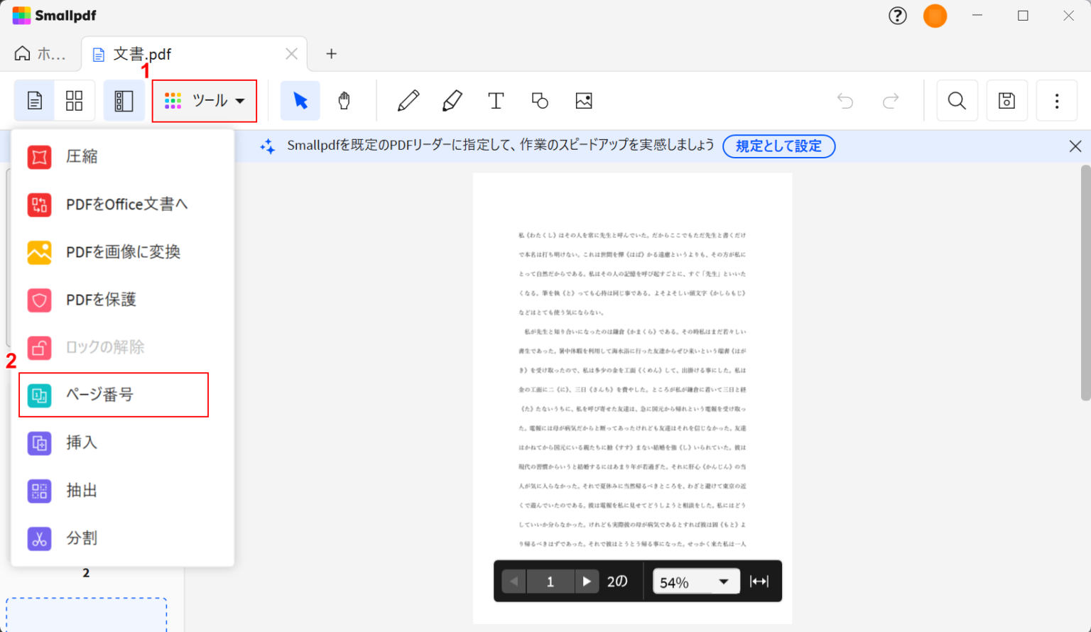Open document search
Viewport: 1091px width, 632px height.
point(957,100)
